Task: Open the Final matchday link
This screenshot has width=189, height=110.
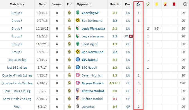Action: [x=17, y=107]
